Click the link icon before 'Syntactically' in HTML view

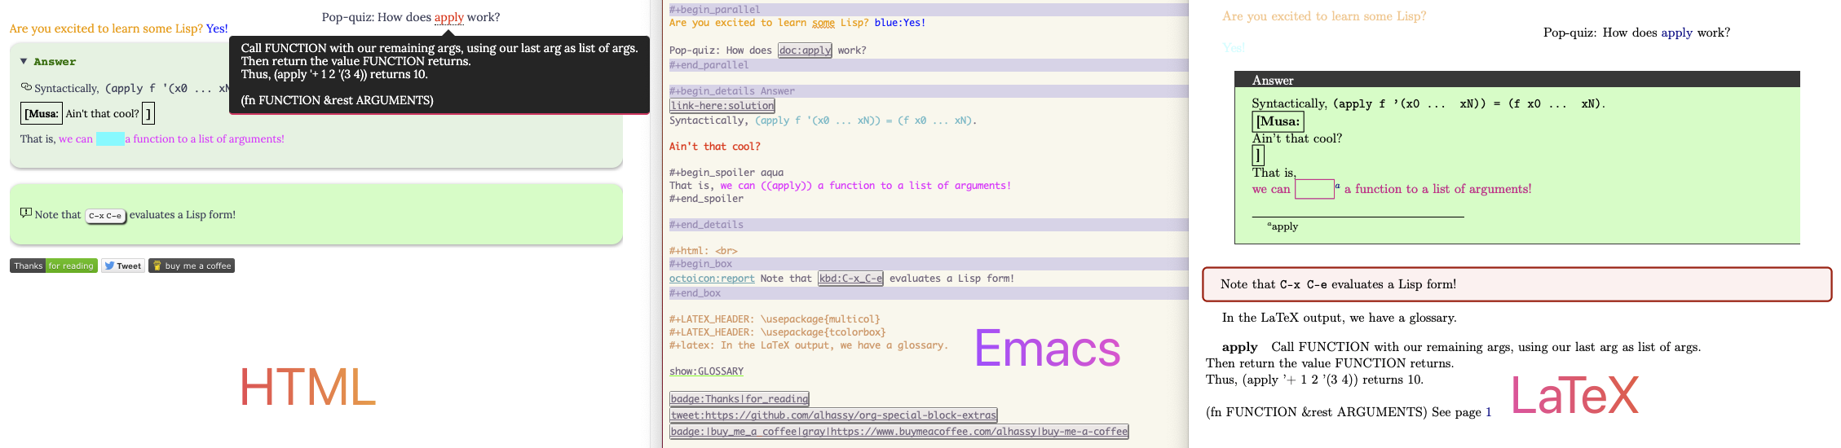pyautogui.click(x=26, y=87)
